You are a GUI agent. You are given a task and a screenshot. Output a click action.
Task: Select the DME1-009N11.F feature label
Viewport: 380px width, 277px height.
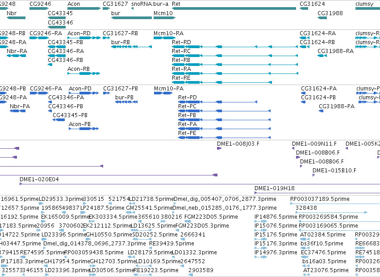pyautogui.click(x=314, y=144)
